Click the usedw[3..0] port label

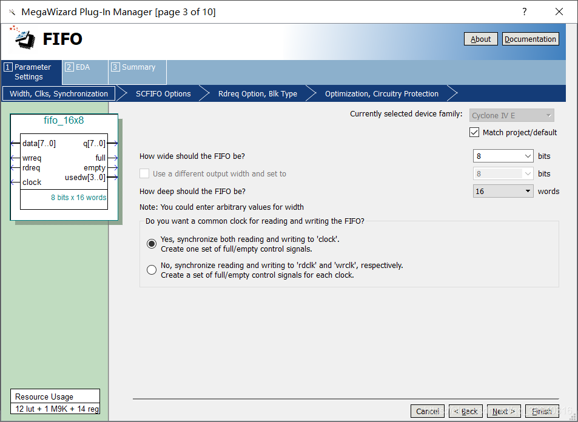(x=85, y=178)
